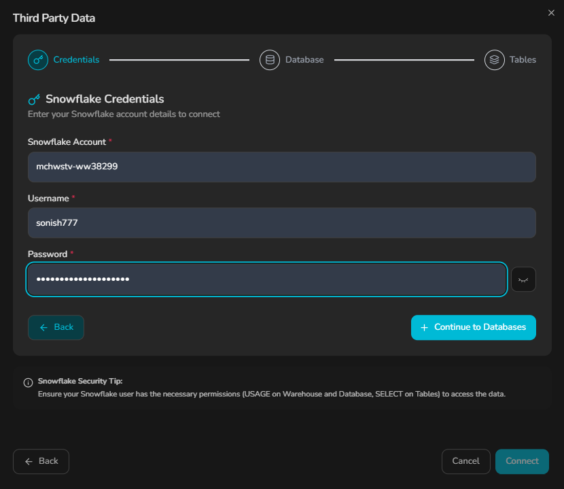The image size is (564, 489).
Task: Close the Third Party Data dialog
Action: click(551, 13)
